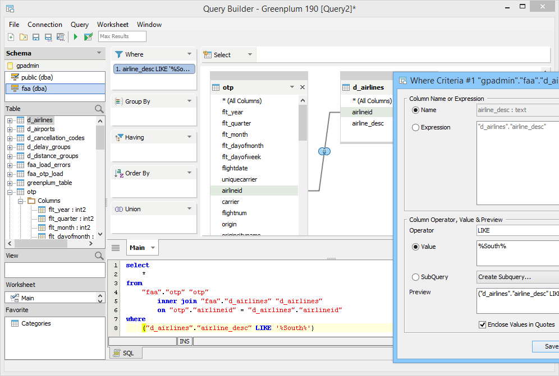
Task: Open the Query menu
Action: pyautogui.click(x=80, y=25)
